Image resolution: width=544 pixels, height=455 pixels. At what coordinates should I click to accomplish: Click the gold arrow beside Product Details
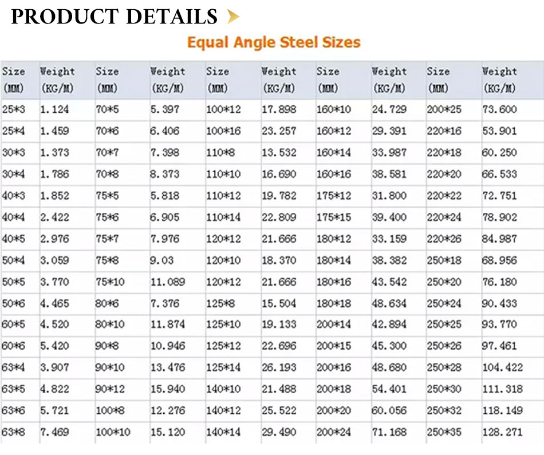[x=232, y=17]
